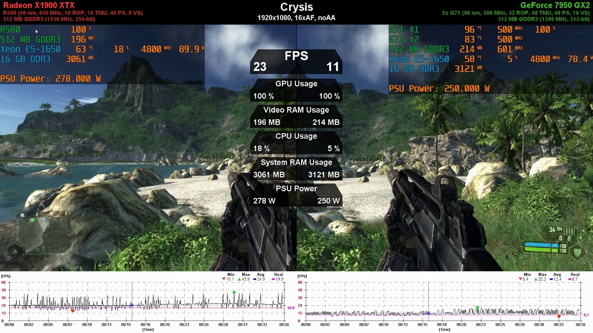Click the right overlay '16 GB DDR3' label
Viewport: 593px width, 333px height.
click(414, 69)
